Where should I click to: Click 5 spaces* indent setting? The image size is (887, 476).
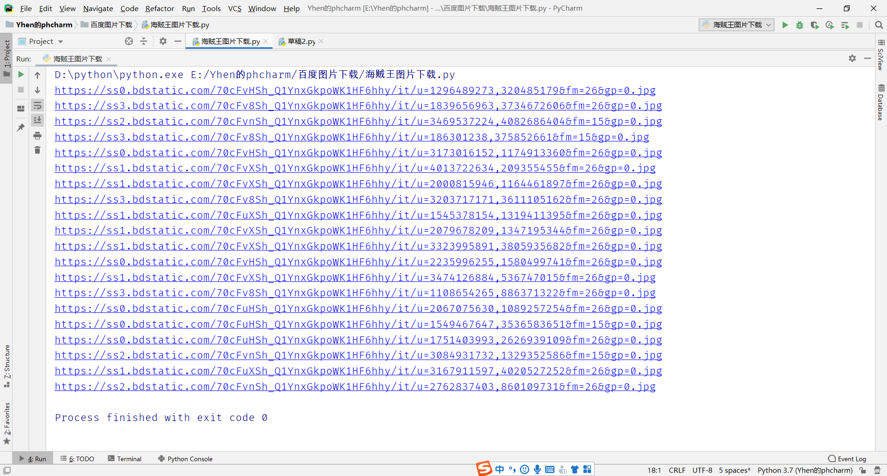[x=735, y=470]
